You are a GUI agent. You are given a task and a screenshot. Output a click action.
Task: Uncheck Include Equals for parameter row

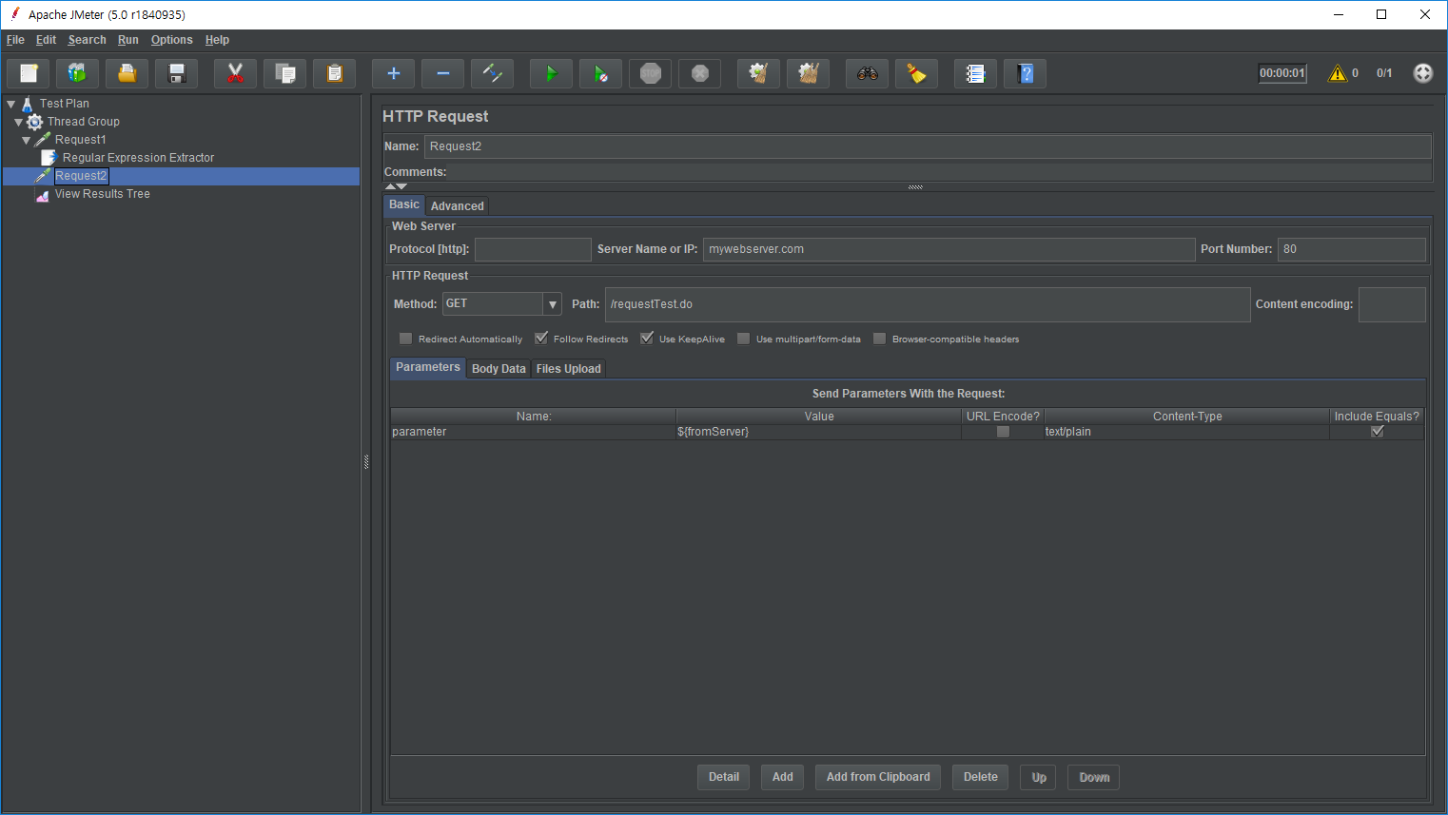coord(1377,432)
